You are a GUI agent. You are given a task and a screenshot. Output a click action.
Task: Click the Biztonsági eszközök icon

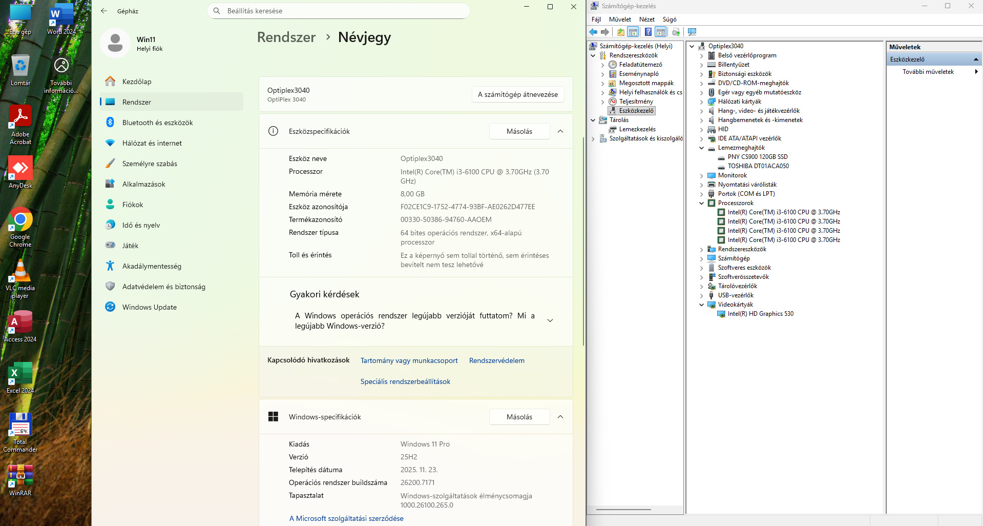tap(712, 74)
